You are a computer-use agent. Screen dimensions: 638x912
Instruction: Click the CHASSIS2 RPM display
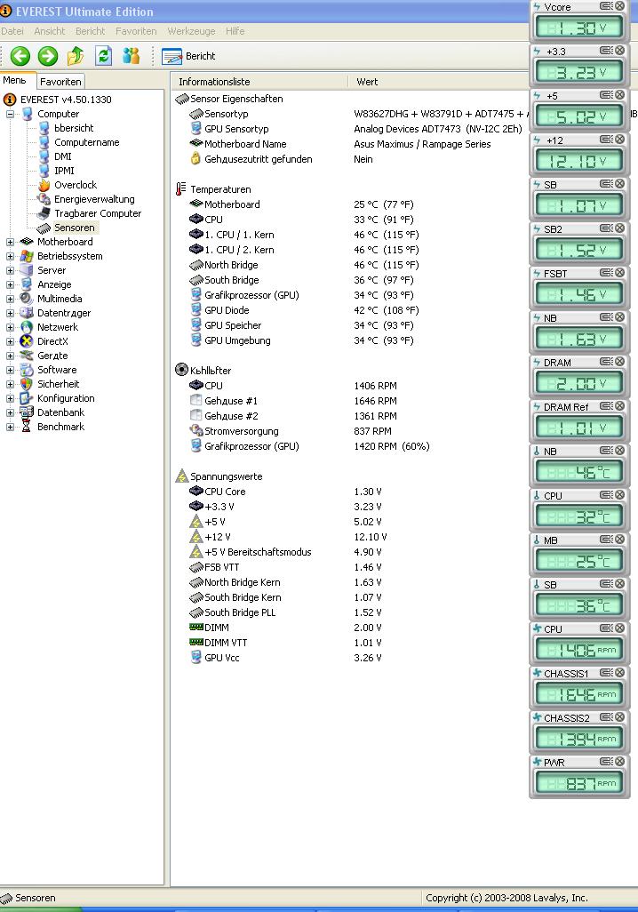tap(579, 739)
